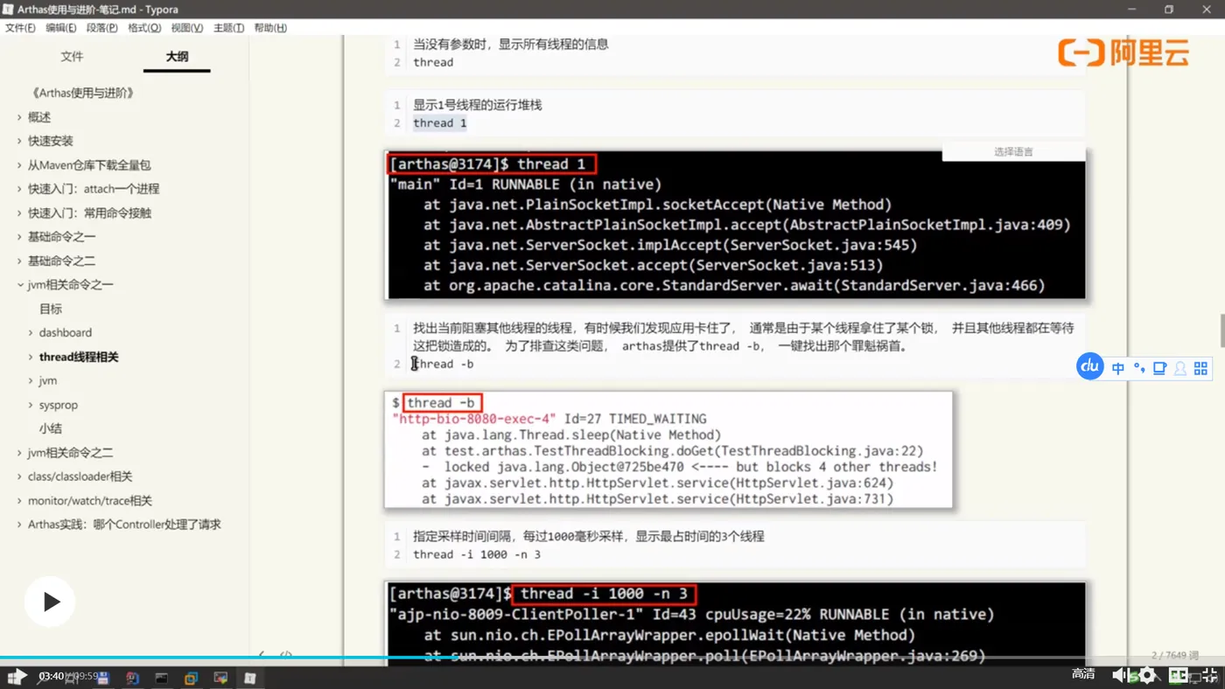Image resolution: width=1225 pixels, height=689 pixels.
Task: Expand 基础命令之一 outline section
Action: 19,237
